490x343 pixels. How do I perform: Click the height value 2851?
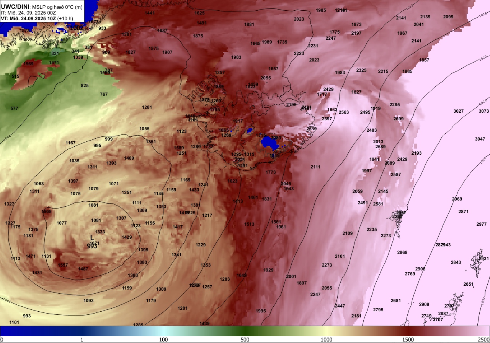[469, 284]
